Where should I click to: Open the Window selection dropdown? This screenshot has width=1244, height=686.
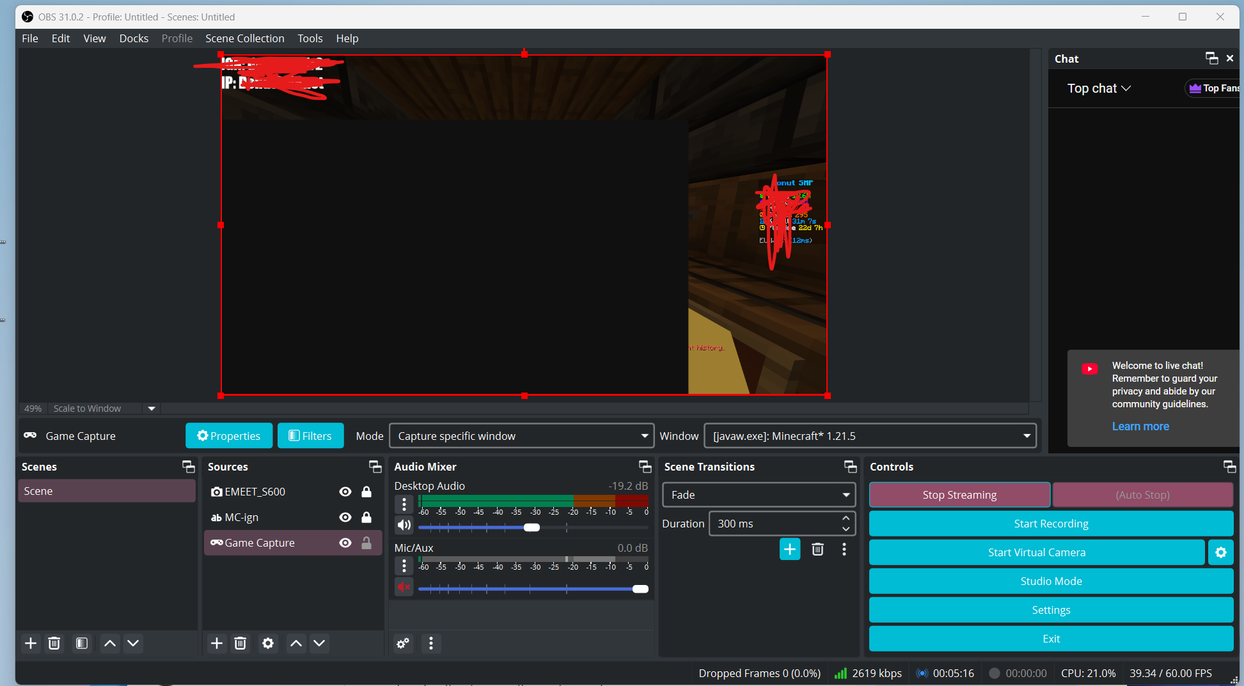(x=870, y=436)
